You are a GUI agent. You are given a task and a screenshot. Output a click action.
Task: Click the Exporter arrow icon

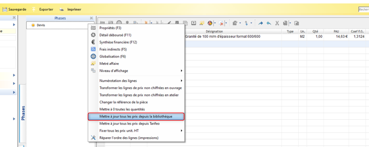pyautogui.click(x=34, y=9)
